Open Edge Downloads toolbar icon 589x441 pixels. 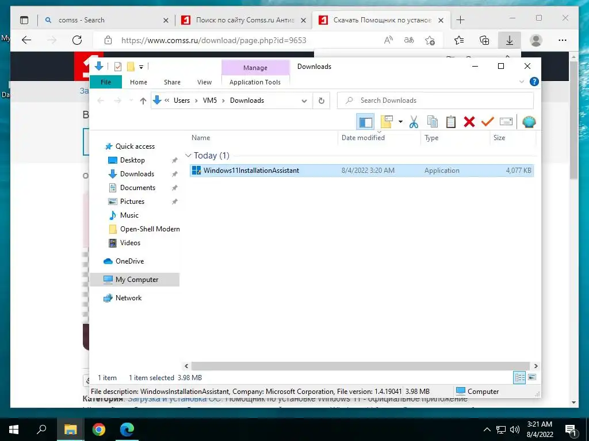click(510, 40)
